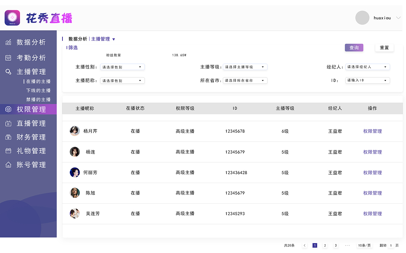Click the huaxiou user avatar circle
This screenshot has width=406, height=253.
362,18
